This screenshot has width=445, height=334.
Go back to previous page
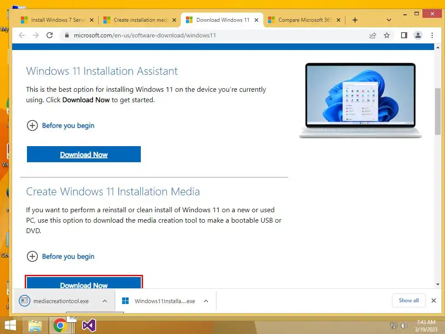coord(22,35)
